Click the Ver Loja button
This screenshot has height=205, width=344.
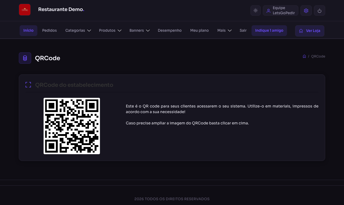click(310, 31)
